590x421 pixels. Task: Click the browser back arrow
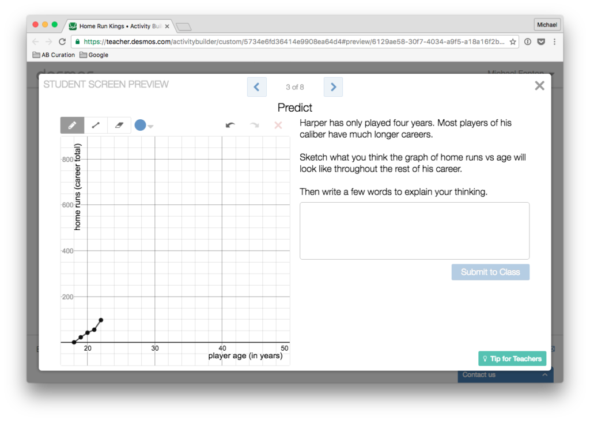36,42
